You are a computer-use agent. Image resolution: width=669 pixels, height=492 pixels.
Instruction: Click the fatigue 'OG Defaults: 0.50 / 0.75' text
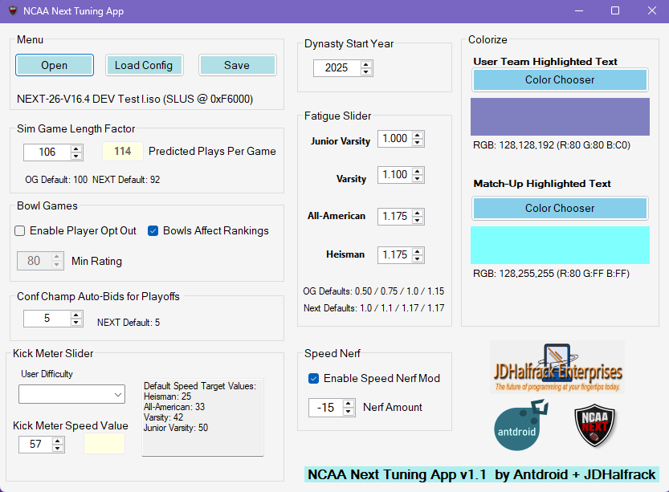click(373, 291)
